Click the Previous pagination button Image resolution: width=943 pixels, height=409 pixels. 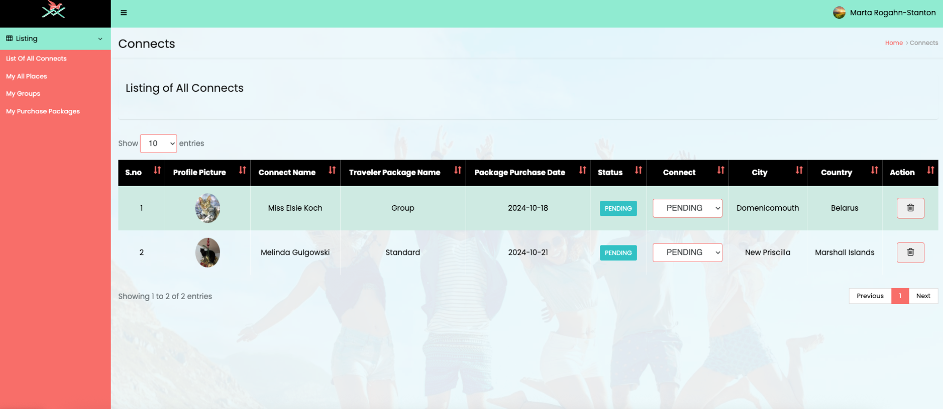click(x=869, y=296)
